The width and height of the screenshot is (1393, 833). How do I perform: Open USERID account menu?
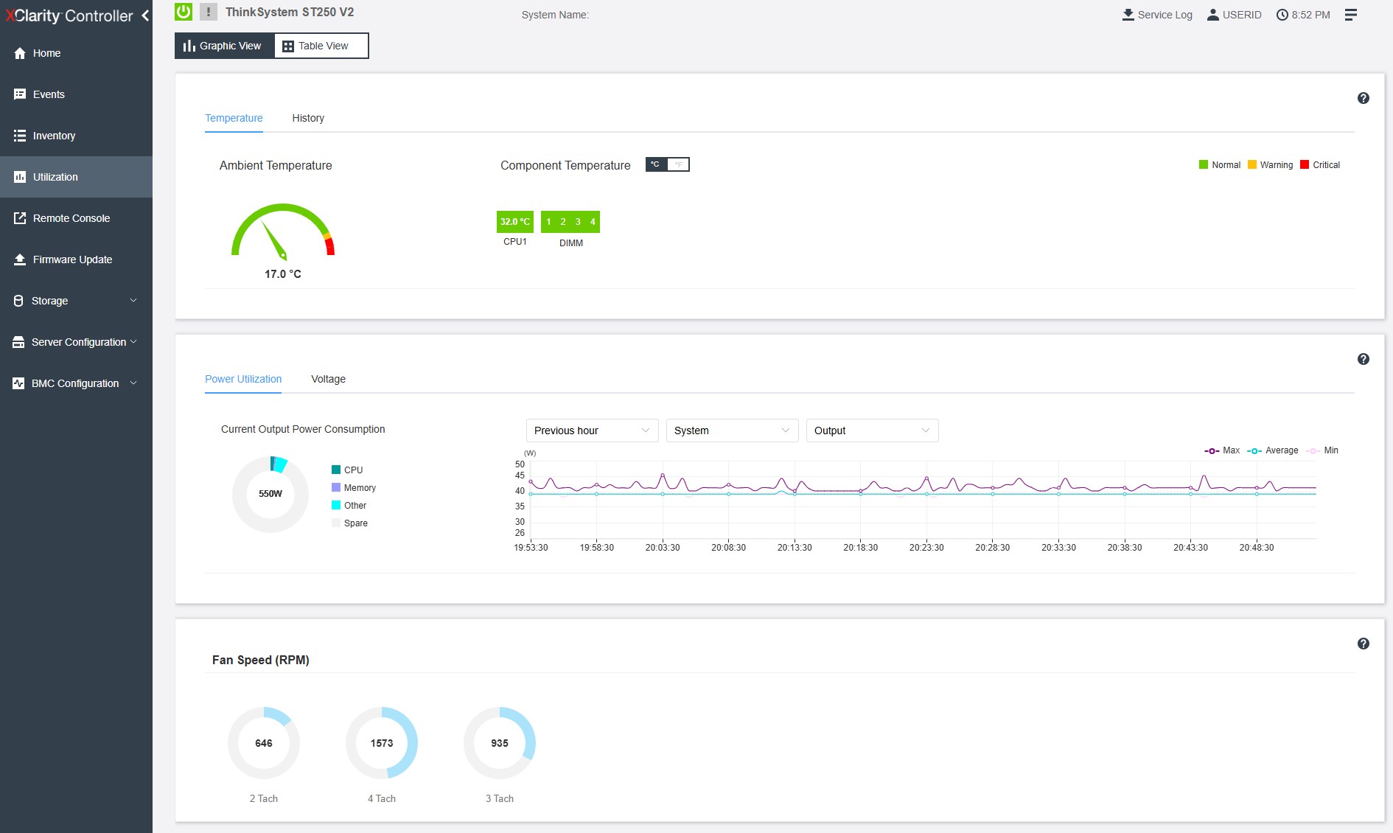pyautogui.click(x=1234, y=15)
